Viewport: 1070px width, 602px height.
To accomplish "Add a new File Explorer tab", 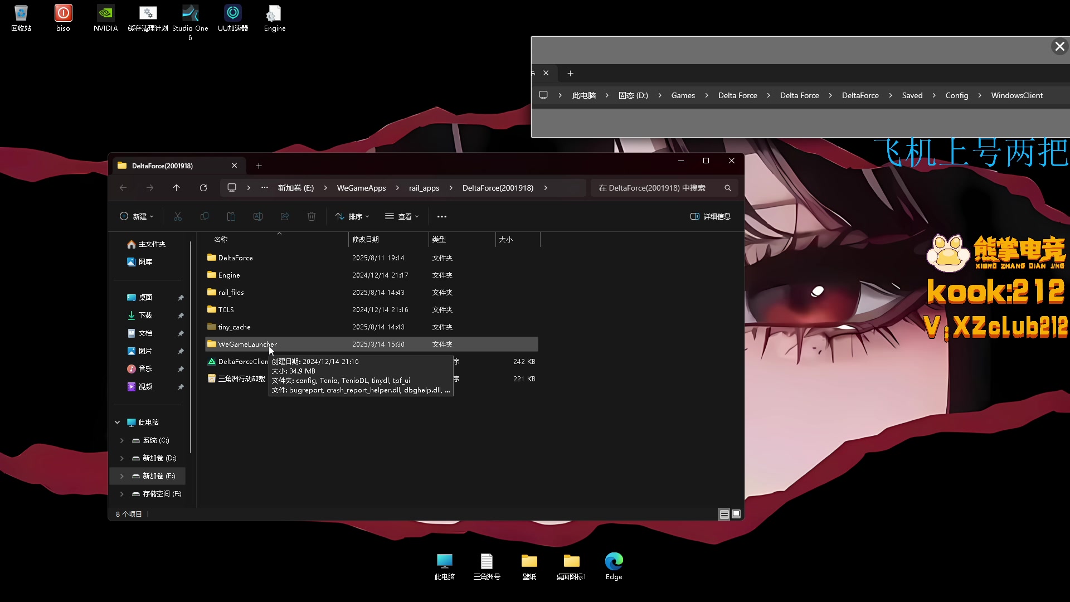I will pos(259,166).
